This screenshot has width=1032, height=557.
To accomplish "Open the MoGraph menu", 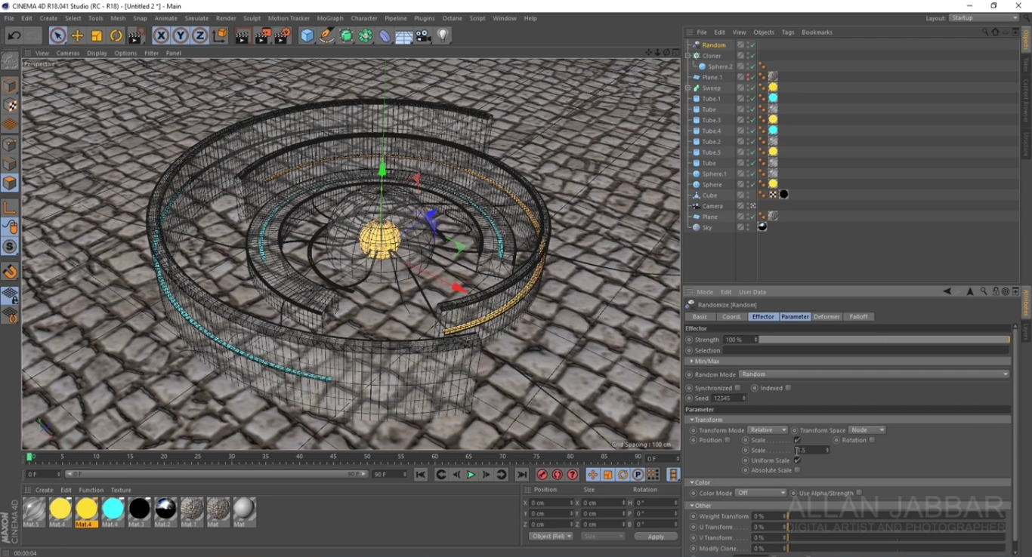I will [329, 17].
